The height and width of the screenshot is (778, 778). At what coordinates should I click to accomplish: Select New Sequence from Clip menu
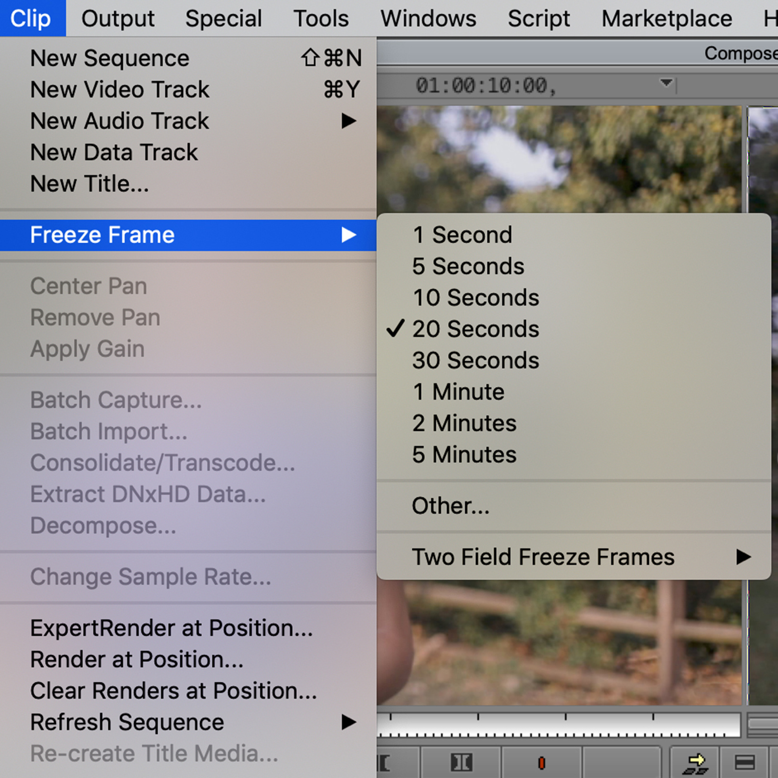click(x=109, y=58)
